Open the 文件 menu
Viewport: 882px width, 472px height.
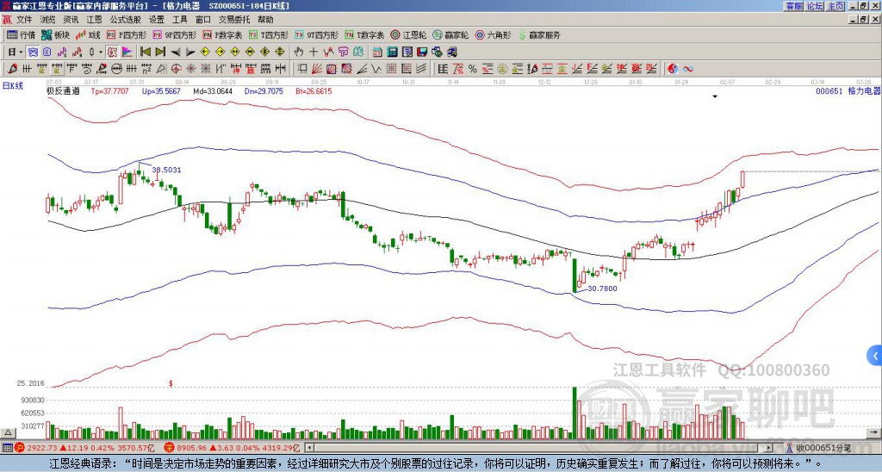(24, 20)
